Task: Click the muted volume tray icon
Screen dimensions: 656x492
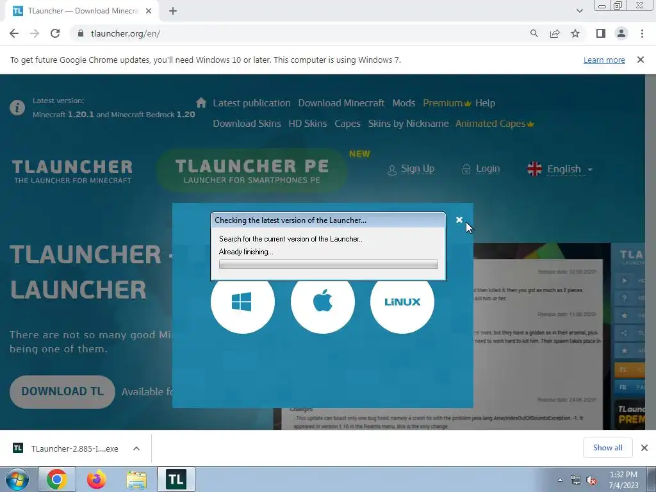Action: 591,480
